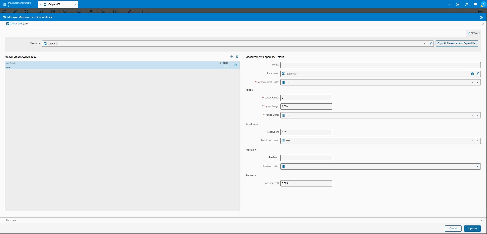Open global search magnifier in top bar
This screenshot has height=234, width=487.
(x=466, y=4)
